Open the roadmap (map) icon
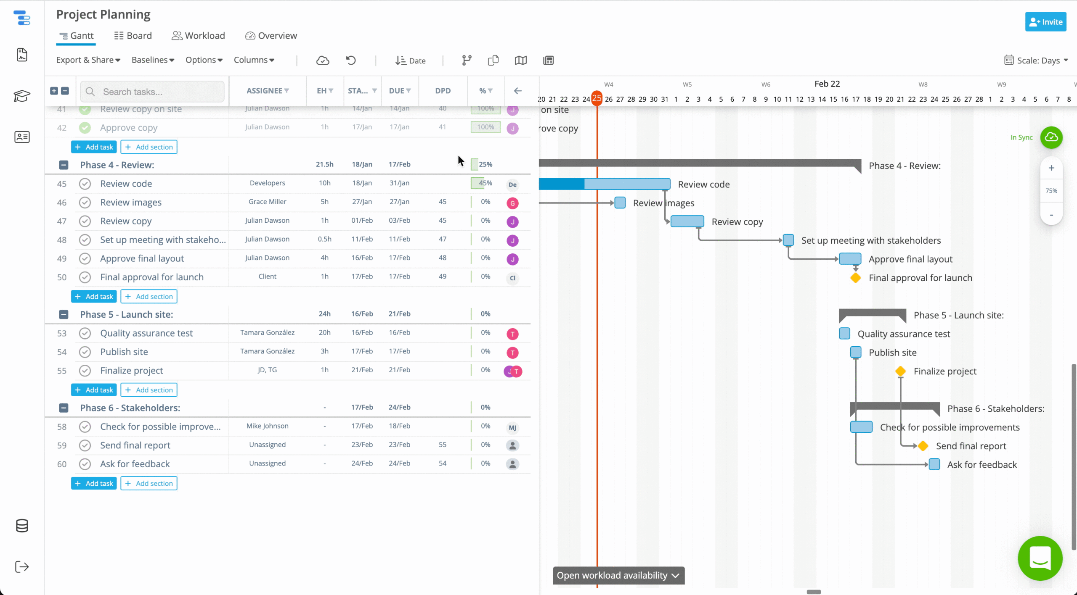Viewport: 1077px width, 595px height. pos(520,60)
